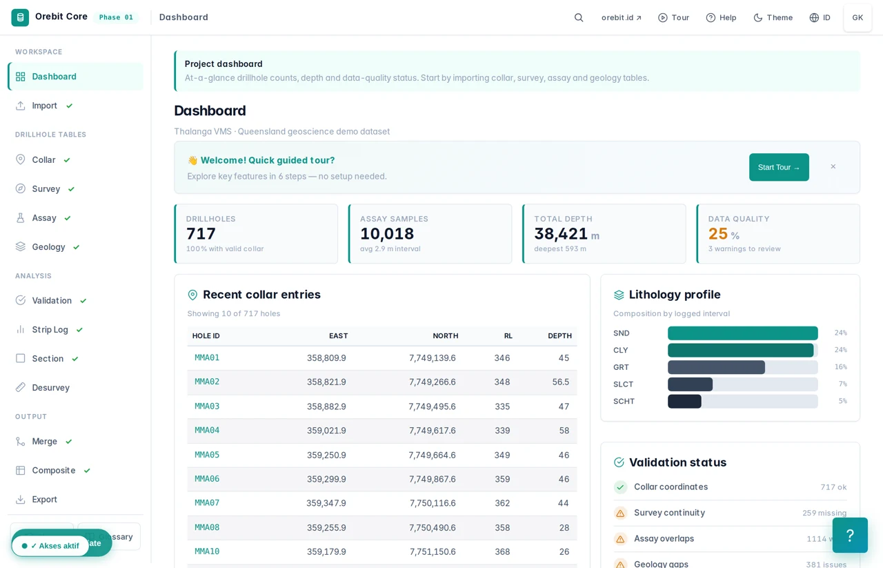Viewport: 883px width, 568px height.
Task: Open the floating question mark help button
Action: click(x=850, y=535)
